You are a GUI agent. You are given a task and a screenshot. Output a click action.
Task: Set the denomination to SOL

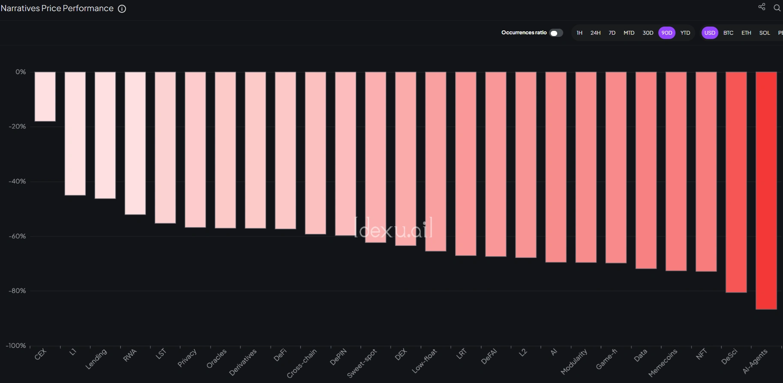[765, 33]
